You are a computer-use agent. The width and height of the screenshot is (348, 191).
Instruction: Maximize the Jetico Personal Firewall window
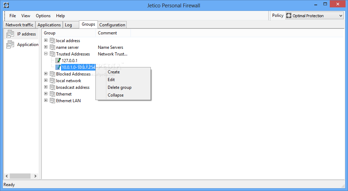click(x=325, y=4)
